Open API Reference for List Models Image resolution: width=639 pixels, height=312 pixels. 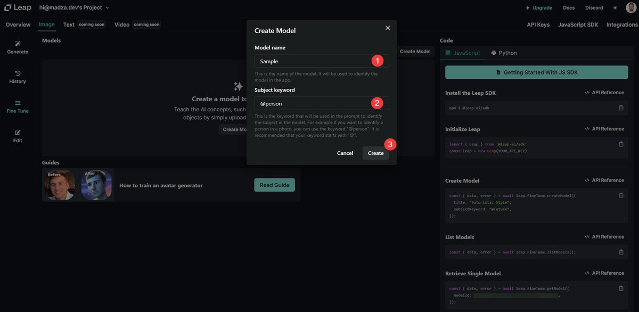604,237
